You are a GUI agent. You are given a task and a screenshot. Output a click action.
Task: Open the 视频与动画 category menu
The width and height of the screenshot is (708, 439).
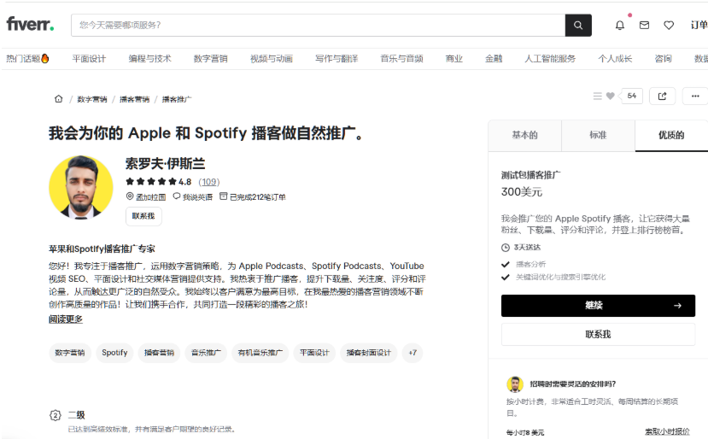tap(272, 59)
